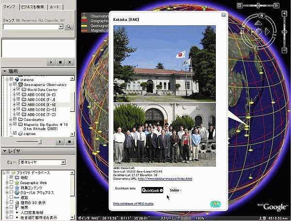This screenshot has width=291, height=221.
Task: Click the right tilt slider end icon
Action: [x=276, y=5]
